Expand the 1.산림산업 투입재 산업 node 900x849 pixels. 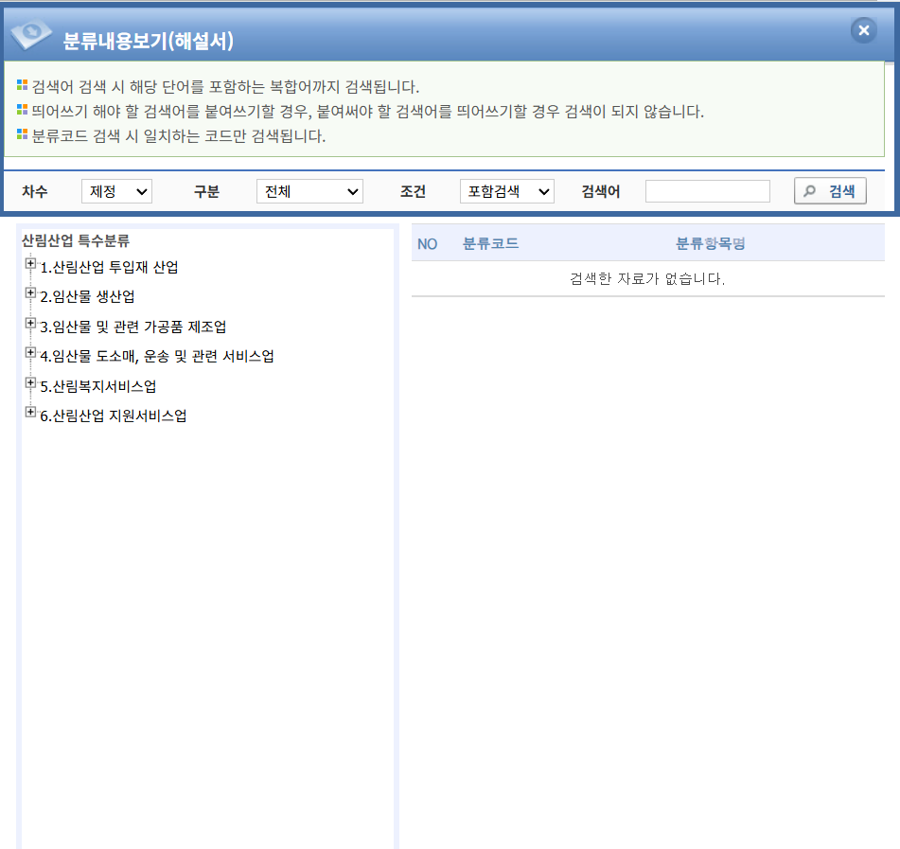30,264
